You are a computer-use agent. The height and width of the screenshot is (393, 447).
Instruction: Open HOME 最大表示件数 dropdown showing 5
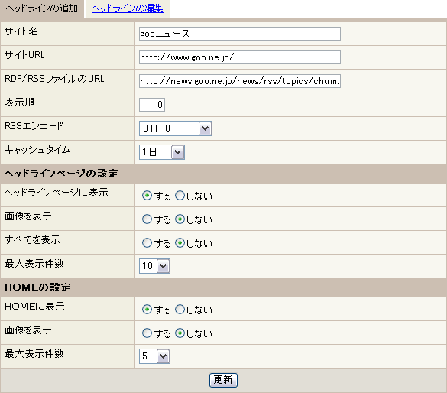tap(154, 356)
